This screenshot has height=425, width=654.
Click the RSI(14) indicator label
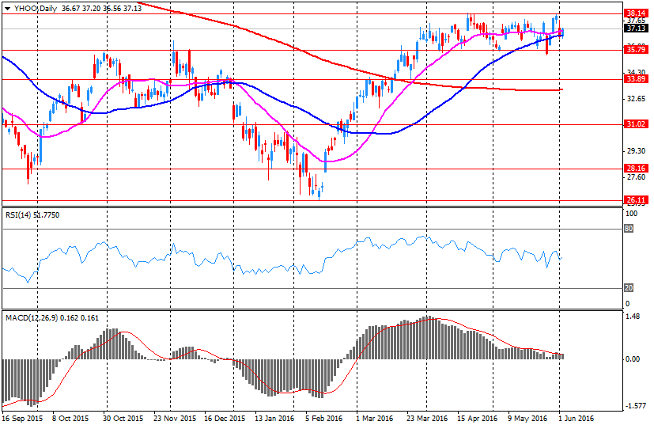(20, 214)
